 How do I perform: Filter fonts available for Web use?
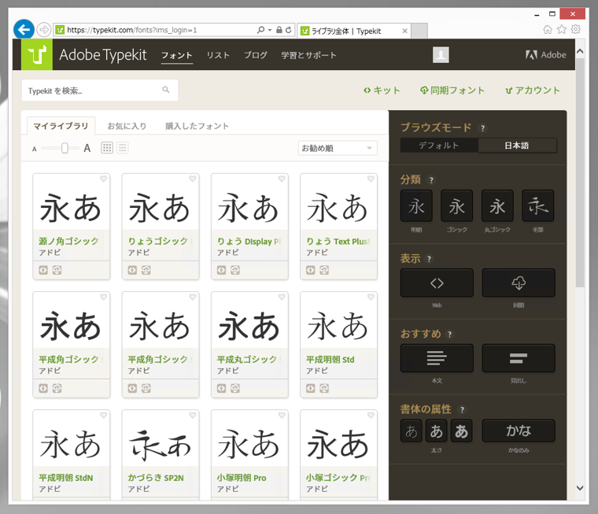coord(437,283)
